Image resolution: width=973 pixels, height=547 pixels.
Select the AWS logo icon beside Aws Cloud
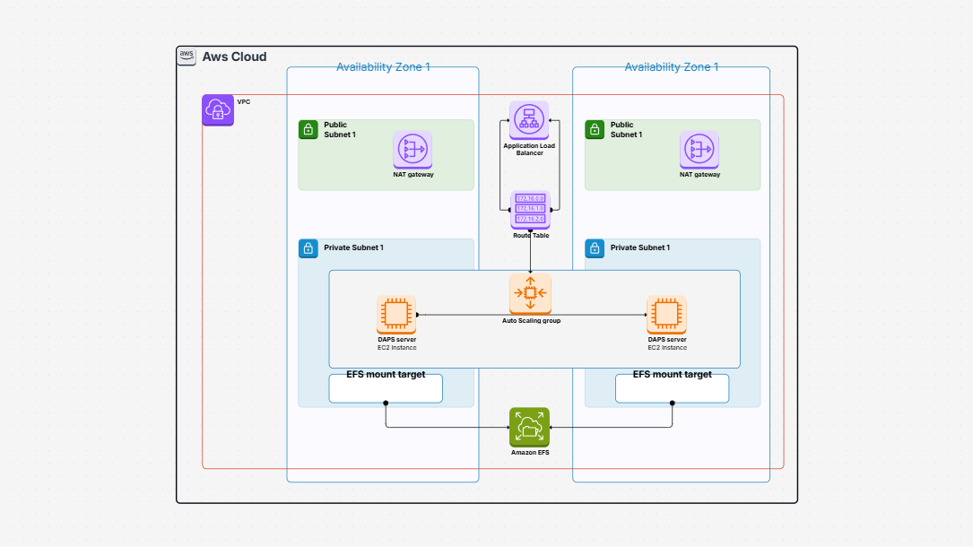[x=187, y=56]
